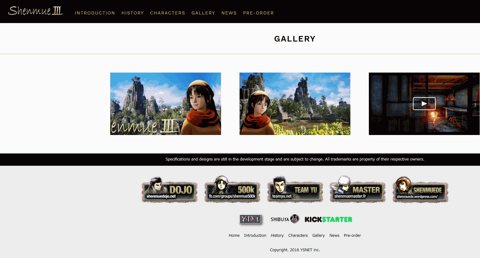Select Gallery in the top navigation
This screenshot has width=480, height=258.
coord(203,13)
